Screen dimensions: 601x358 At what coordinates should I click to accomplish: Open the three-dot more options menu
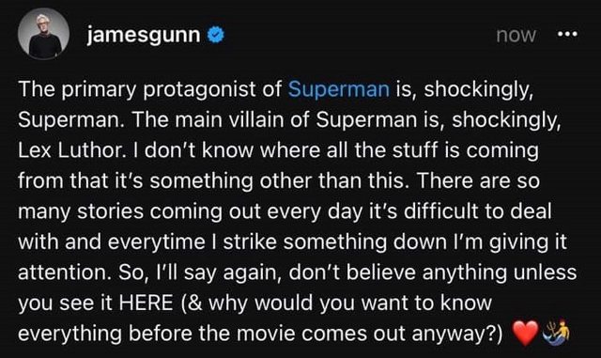click(x=567, y=35)
